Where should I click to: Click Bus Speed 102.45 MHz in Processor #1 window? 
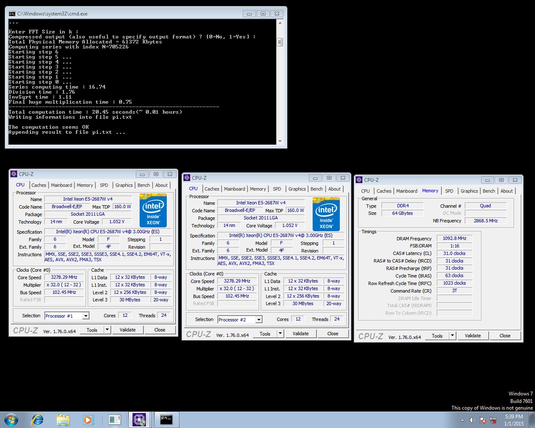tap(64, 292)
